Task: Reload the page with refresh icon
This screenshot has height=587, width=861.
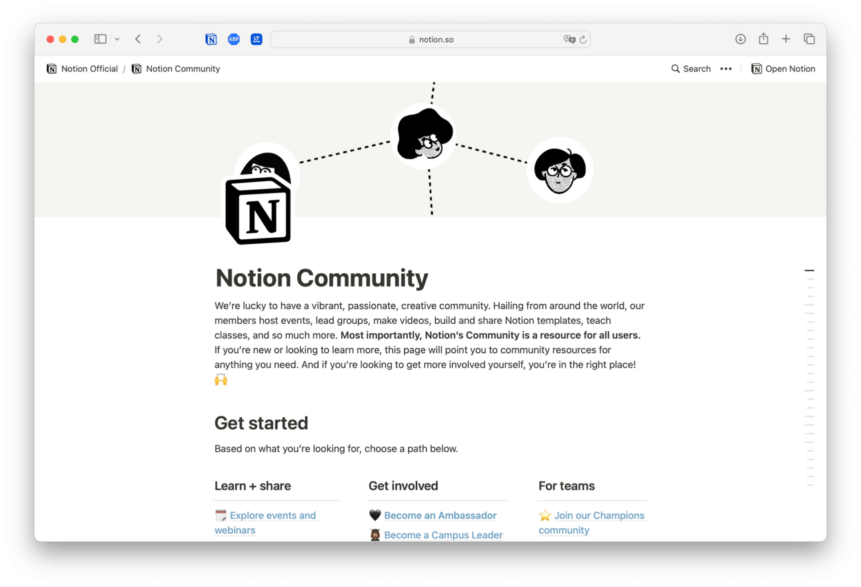Action: pyautogui.click(x=583, y=39)
